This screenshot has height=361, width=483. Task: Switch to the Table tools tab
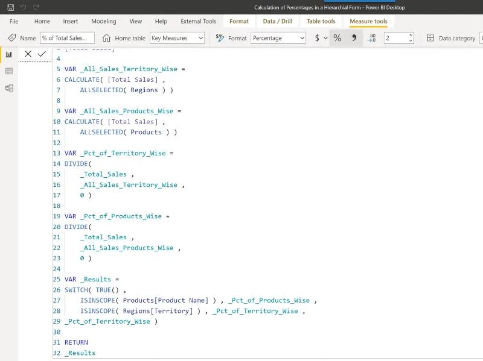(x=321, y=21)
